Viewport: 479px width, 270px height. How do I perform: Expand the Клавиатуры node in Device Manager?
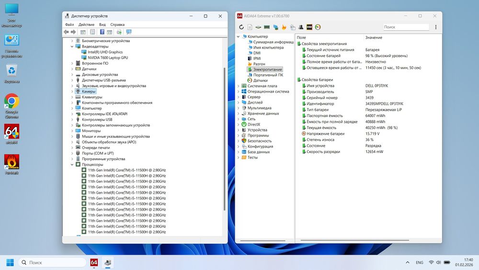pyautogui.click(x=72, y=97)
